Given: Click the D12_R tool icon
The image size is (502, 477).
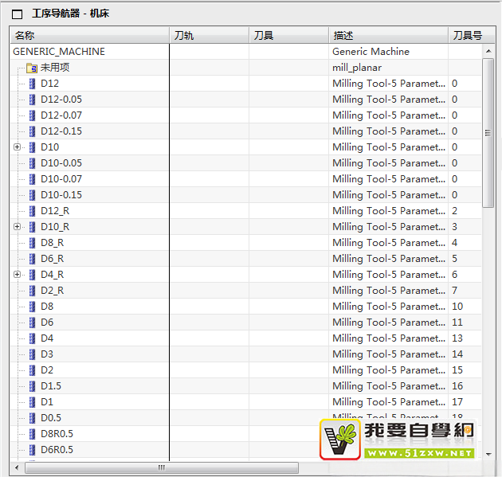Looking at the screenshot, I should click(33, 211).
